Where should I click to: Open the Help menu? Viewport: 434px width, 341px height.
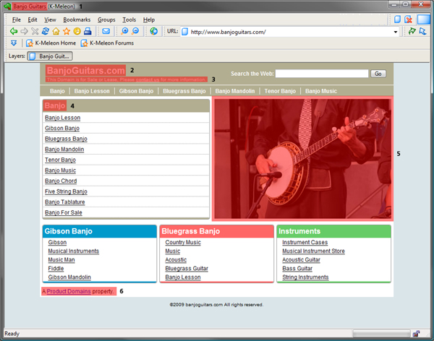click(148, 20)
